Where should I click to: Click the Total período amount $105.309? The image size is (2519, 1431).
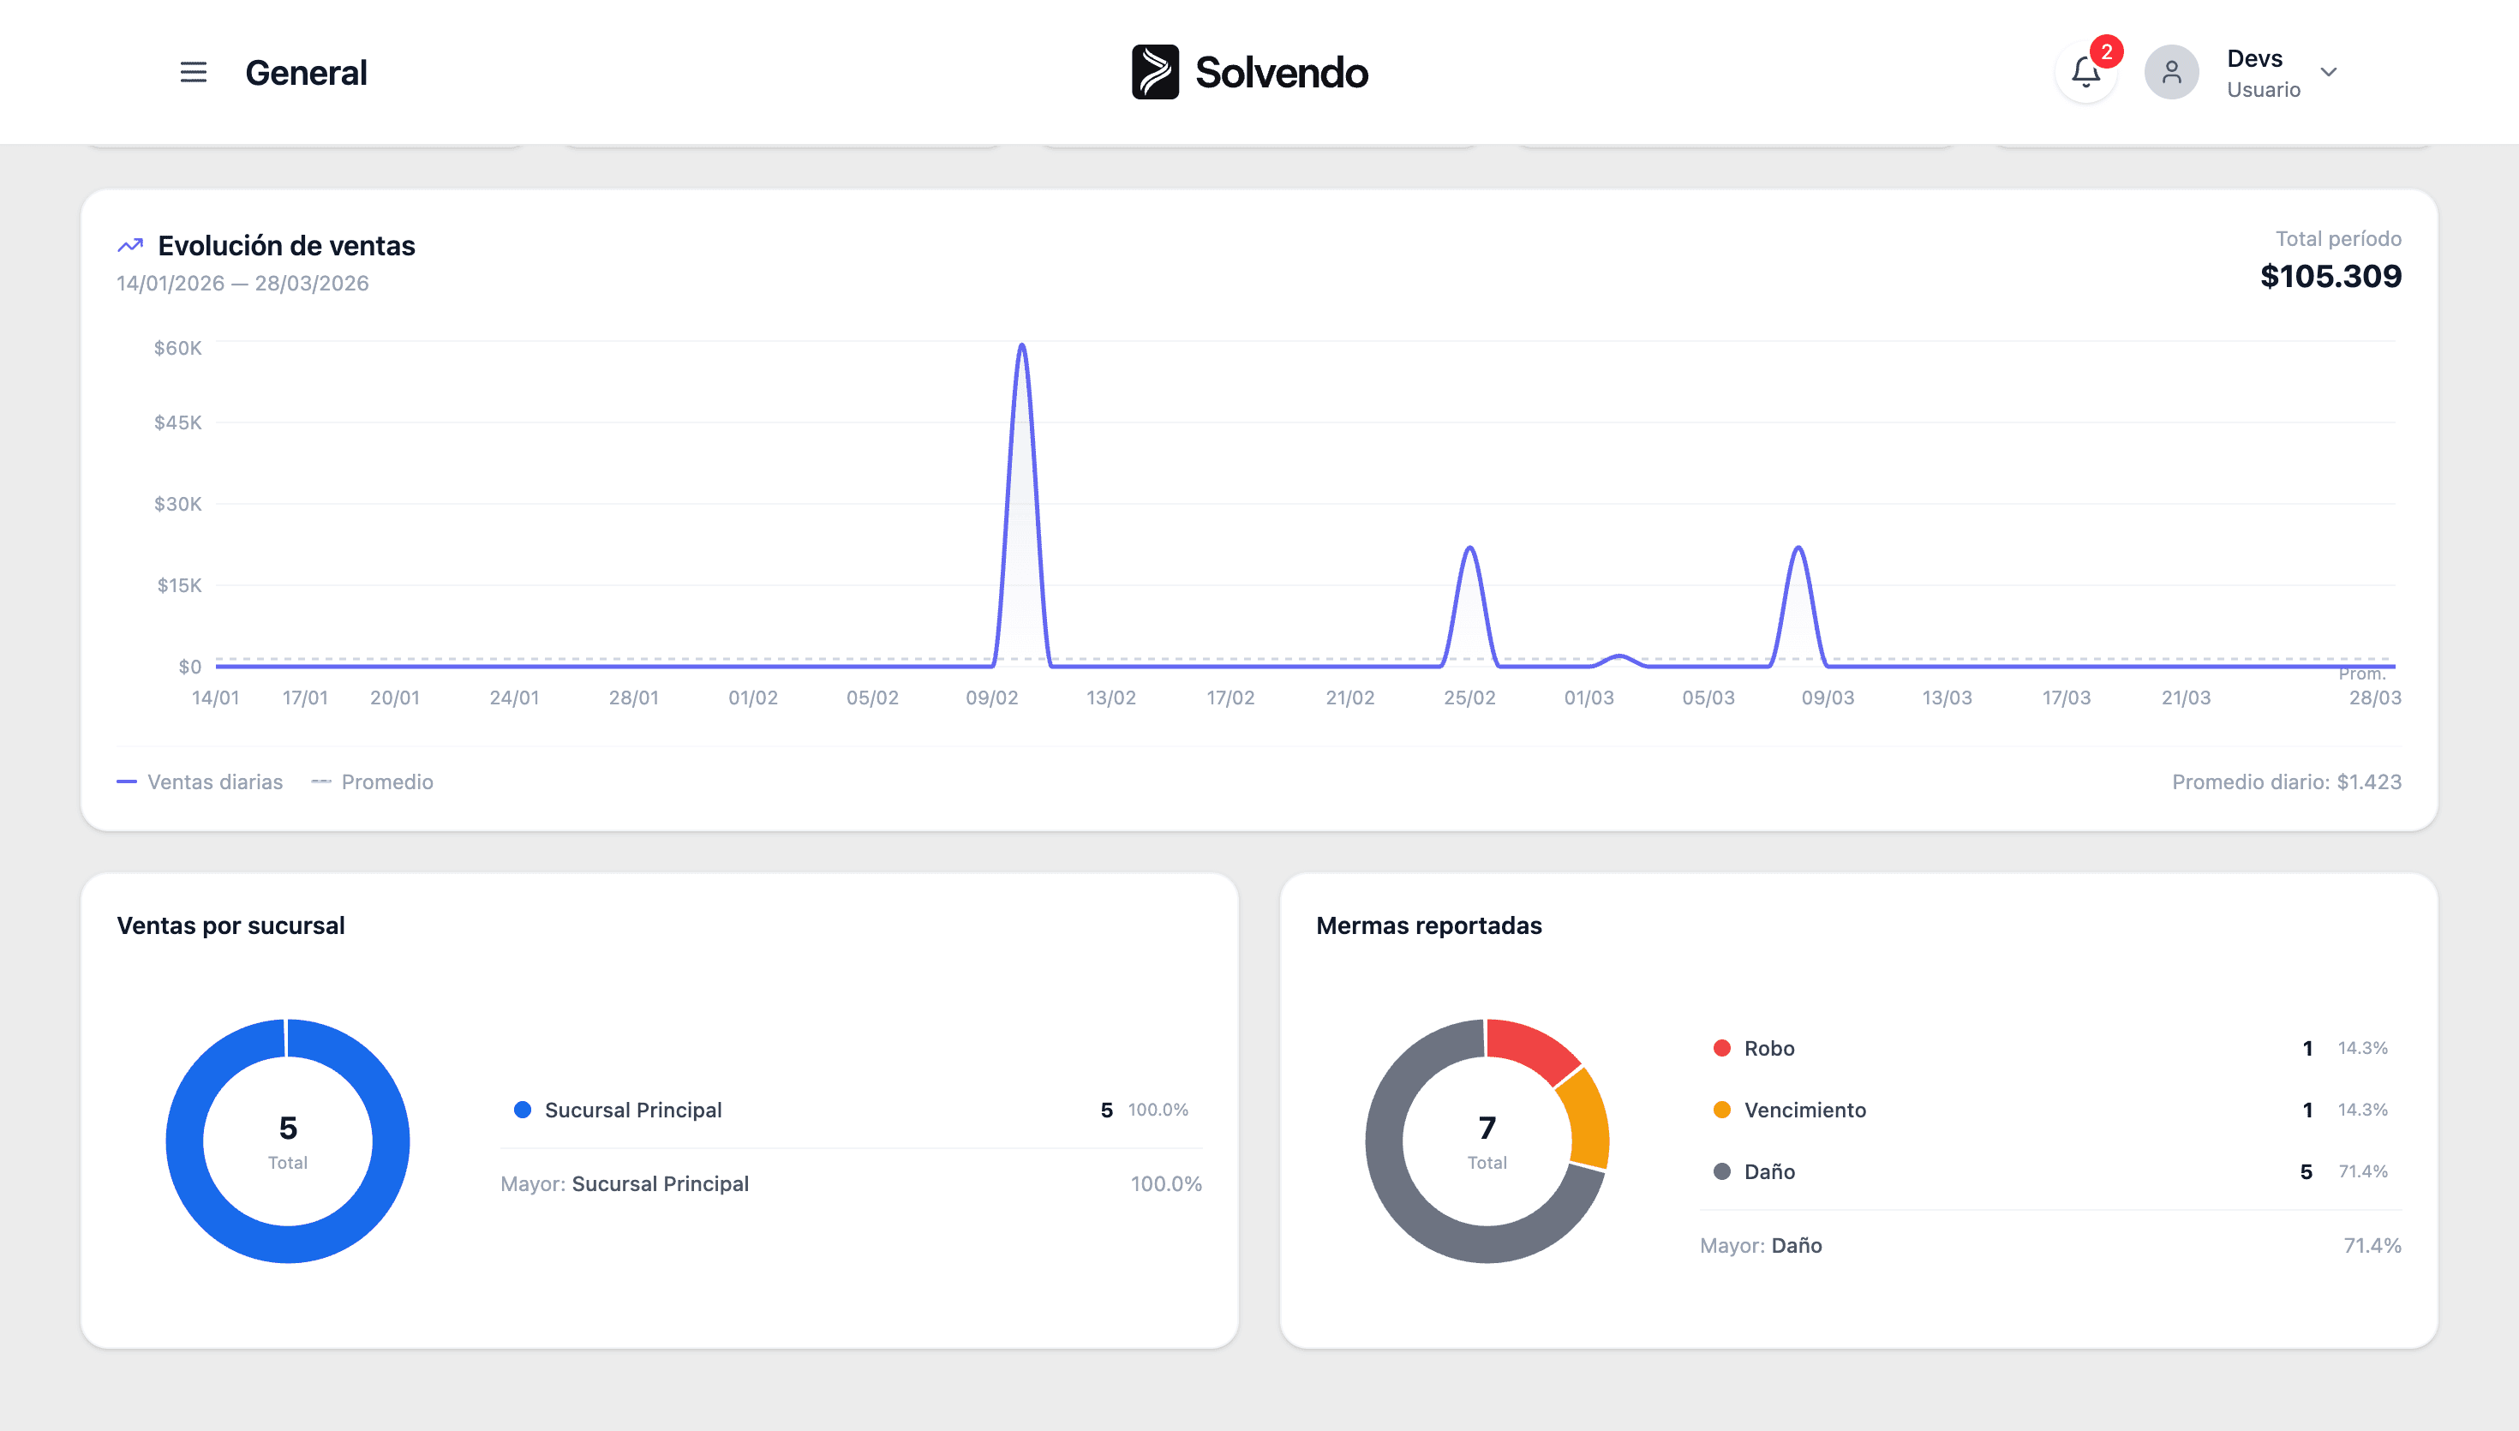2331,276
